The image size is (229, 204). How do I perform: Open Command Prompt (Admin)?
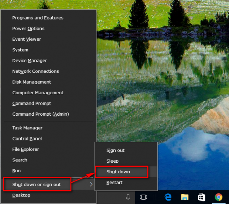[48, 114]
